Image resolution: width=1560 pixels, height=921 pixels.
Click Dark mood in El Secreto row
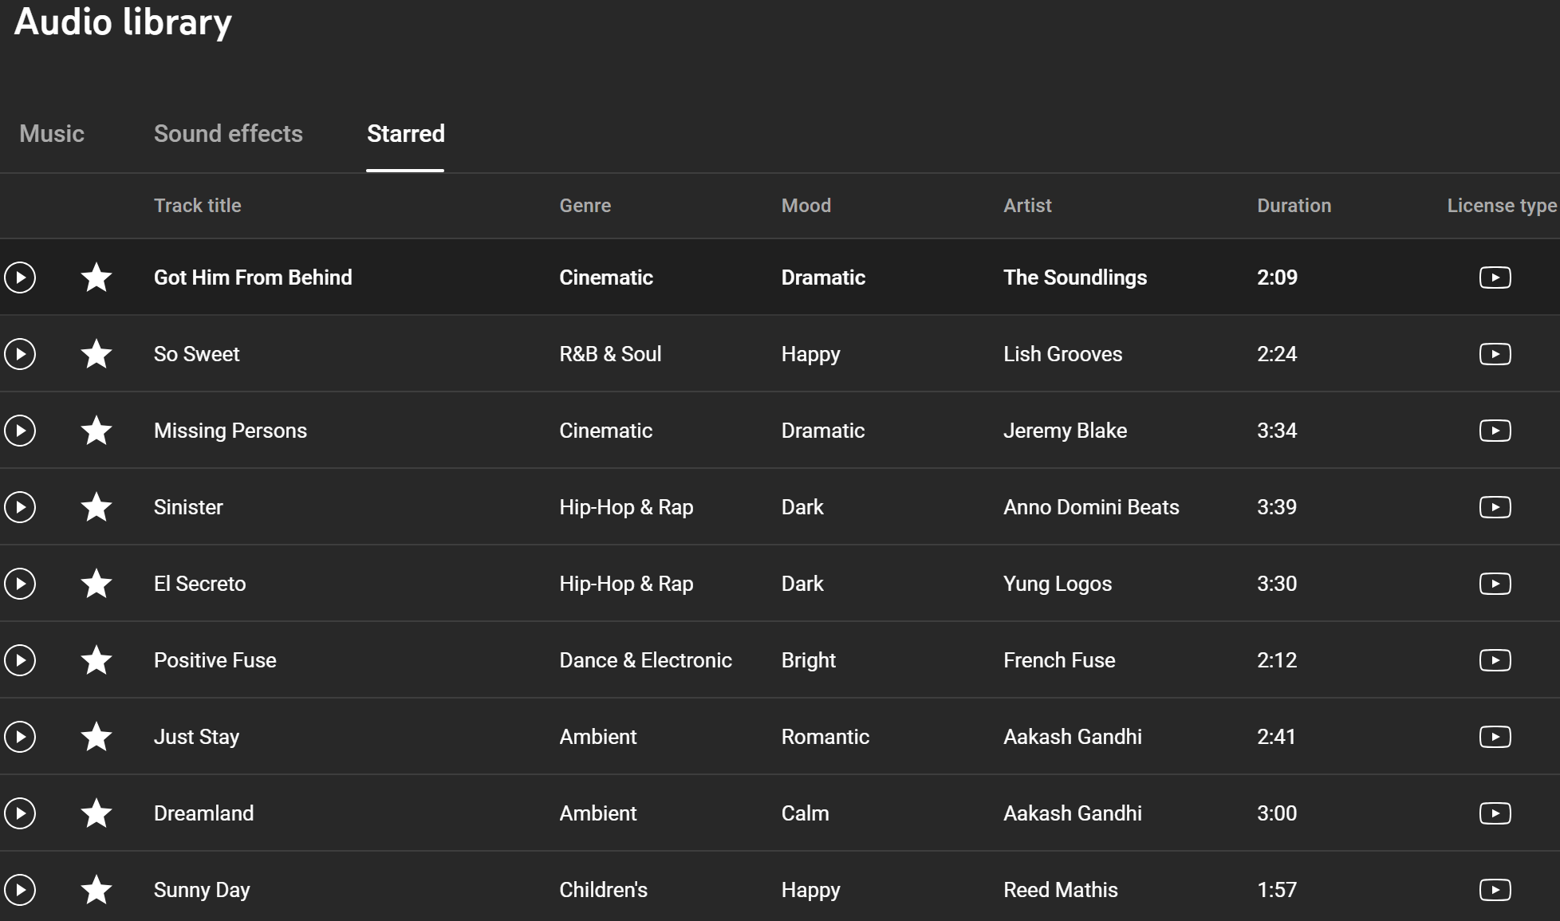tap(802, 584)
